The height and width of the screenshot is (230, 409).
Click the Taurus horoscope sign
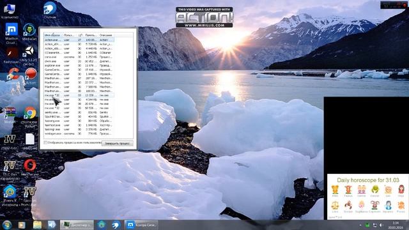point(348,191)
